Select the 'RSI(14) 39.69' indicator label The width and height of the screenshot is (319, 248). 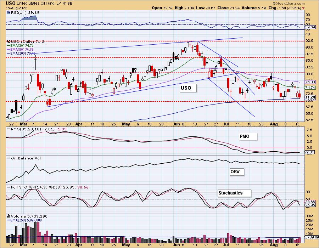click(x=25, y=12)
